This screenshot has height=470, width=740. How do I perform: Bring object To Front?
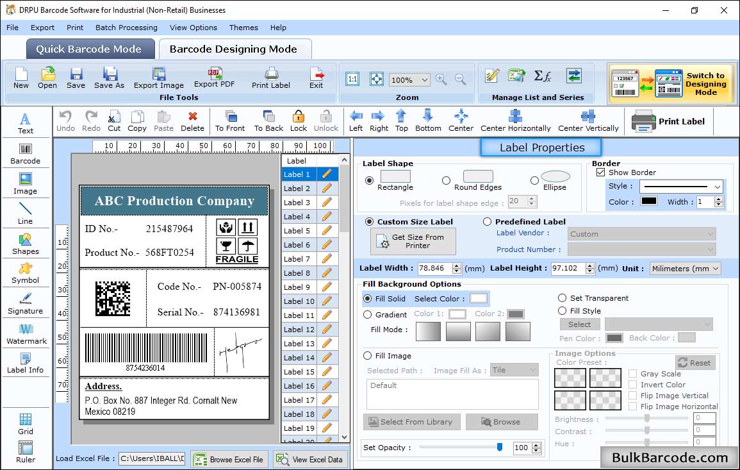(x=230, y=121)
